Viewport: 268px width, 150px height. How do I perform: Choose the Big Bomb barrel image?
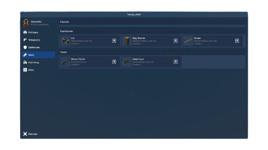click(127, 41)
